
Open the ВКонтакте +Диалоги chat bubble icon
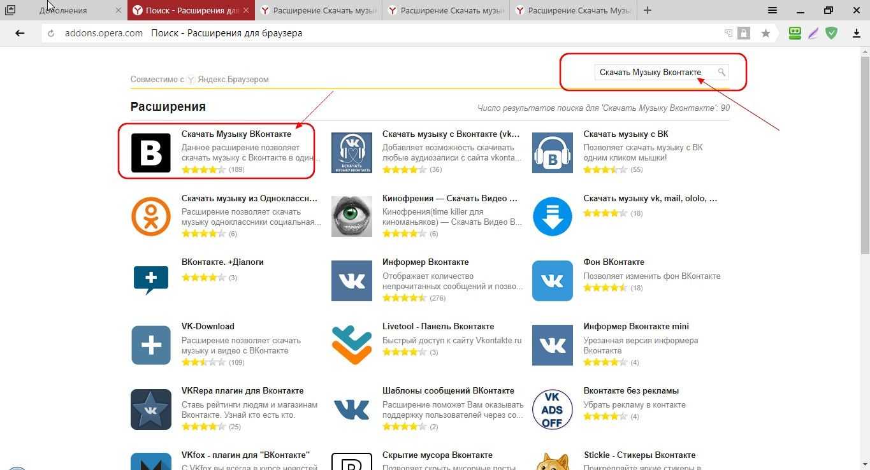pyautogui.click(x=151, y=281)
